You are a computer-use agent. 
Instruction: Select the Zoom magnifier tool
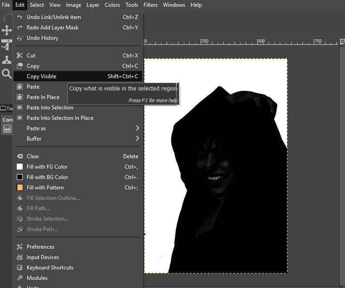7,74
